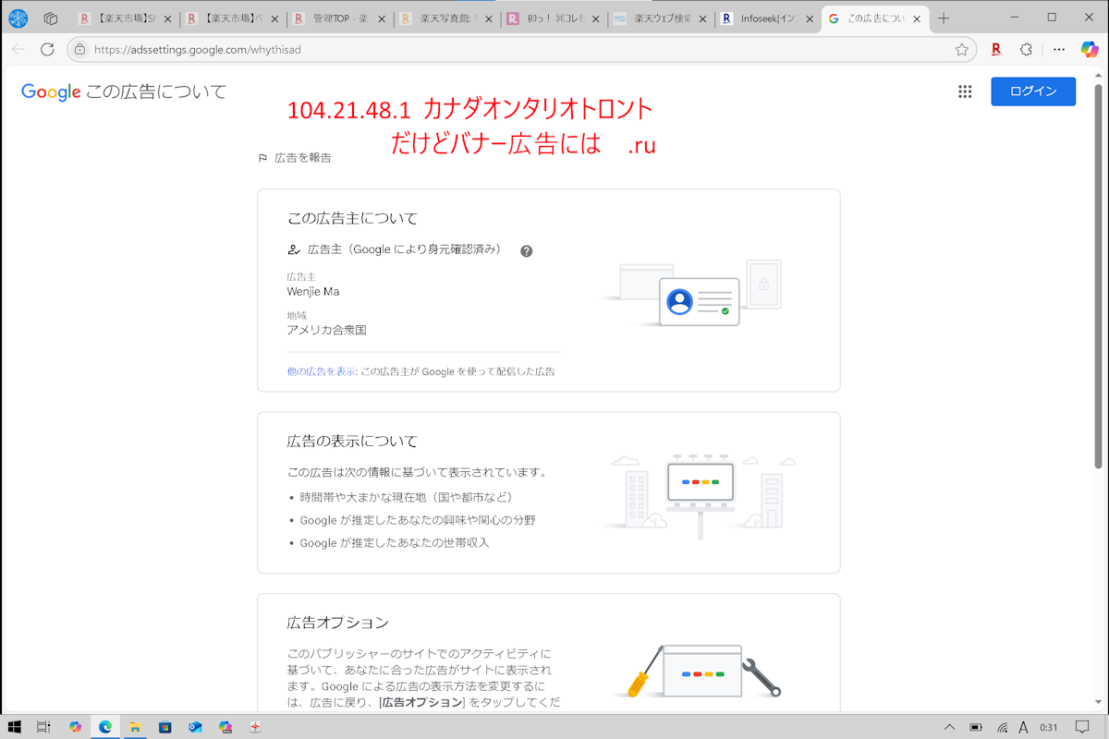Switch to the second 楽天市場 tab
The height and width of the screenshot is (739, 1109).
(231, 18)
